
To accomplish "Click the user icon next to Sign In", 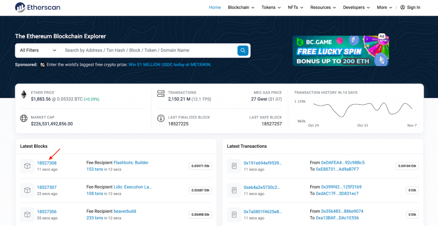I will click(402, 7).
